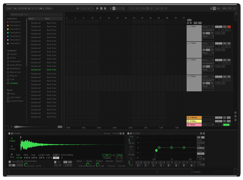Open User Library under Places
The width and height of the screenshot is (243, 180).
14,97
